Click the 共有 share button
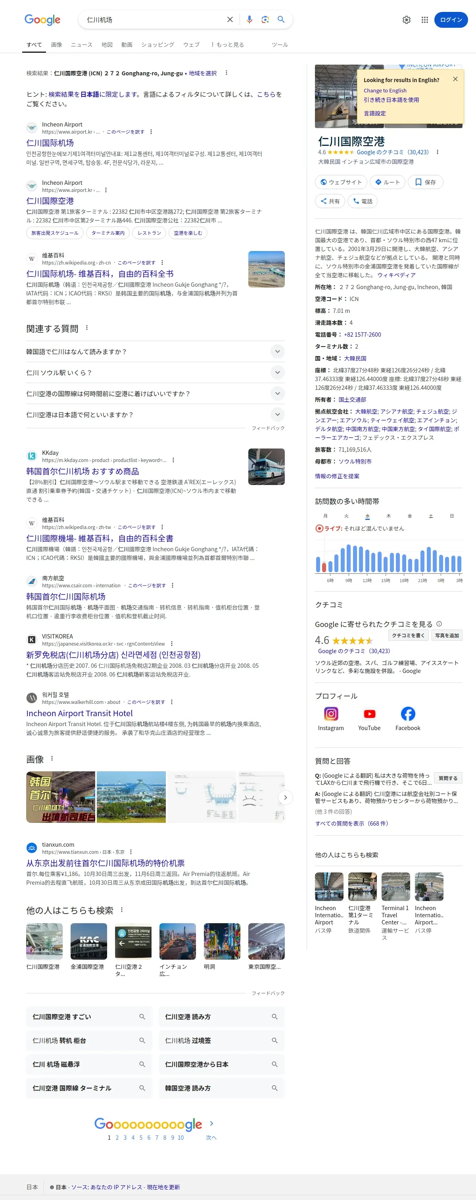Screen dimensions: 476x1200 point(330,201)
